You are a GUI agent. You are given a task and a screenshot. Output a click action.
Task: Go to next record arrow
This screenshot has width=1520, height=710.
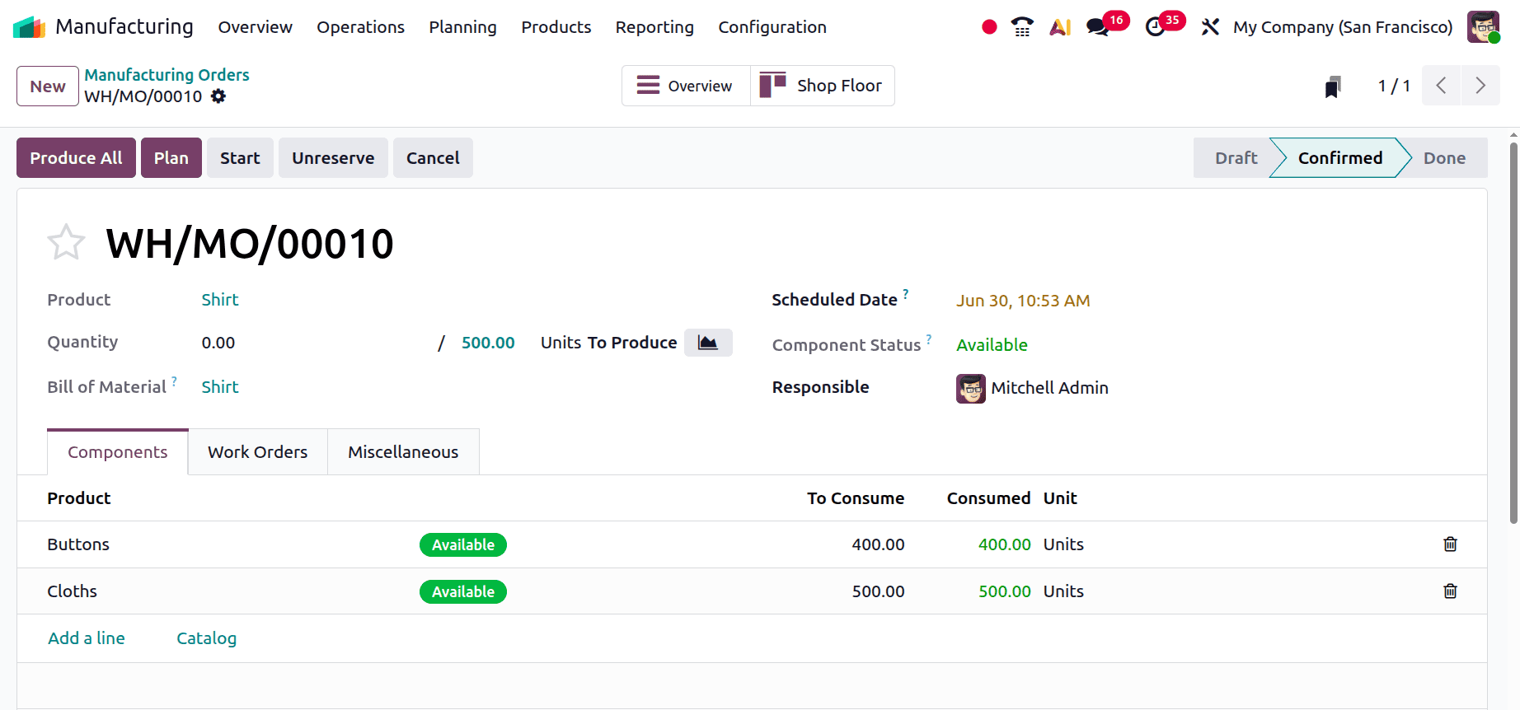click(x=1480, y=86)
